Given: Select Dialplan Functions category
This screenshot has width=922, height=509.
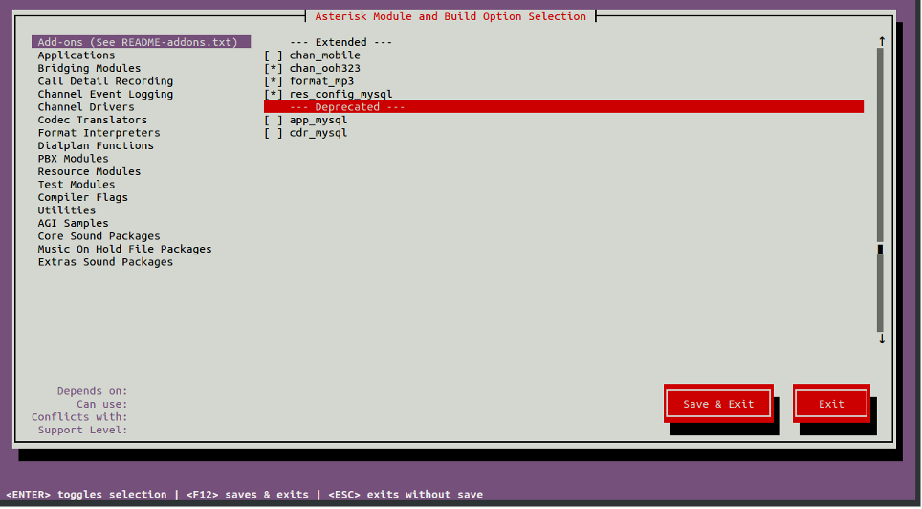Looking at the screenshot, I should point(96,145).
